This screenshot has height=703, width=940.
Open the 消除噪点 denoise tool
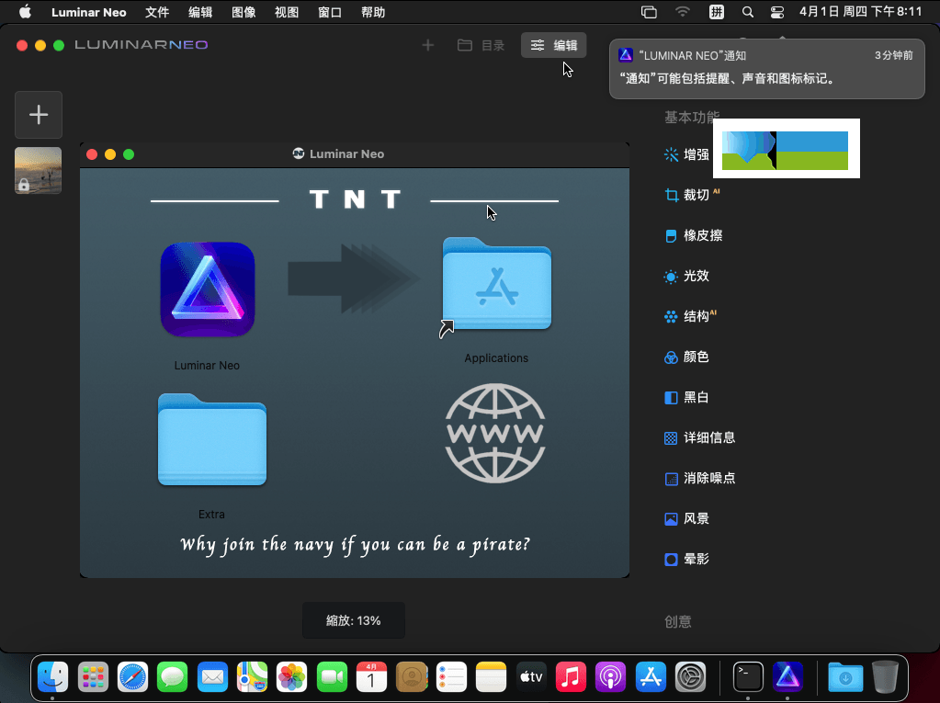[699, 478]
